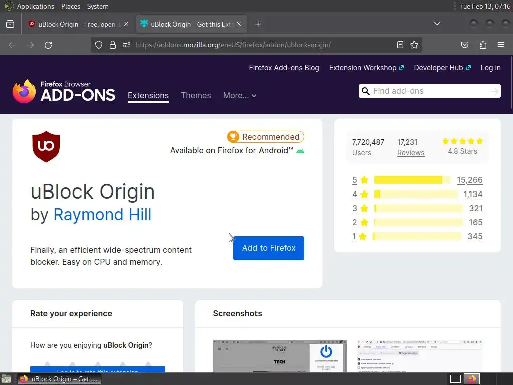Open the Themes nav item
This screenshot has height=385, width=513.
(x=196, y=96)
